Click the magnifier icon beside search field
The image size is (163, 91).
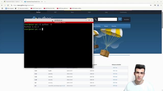click(x=96, y=19)
